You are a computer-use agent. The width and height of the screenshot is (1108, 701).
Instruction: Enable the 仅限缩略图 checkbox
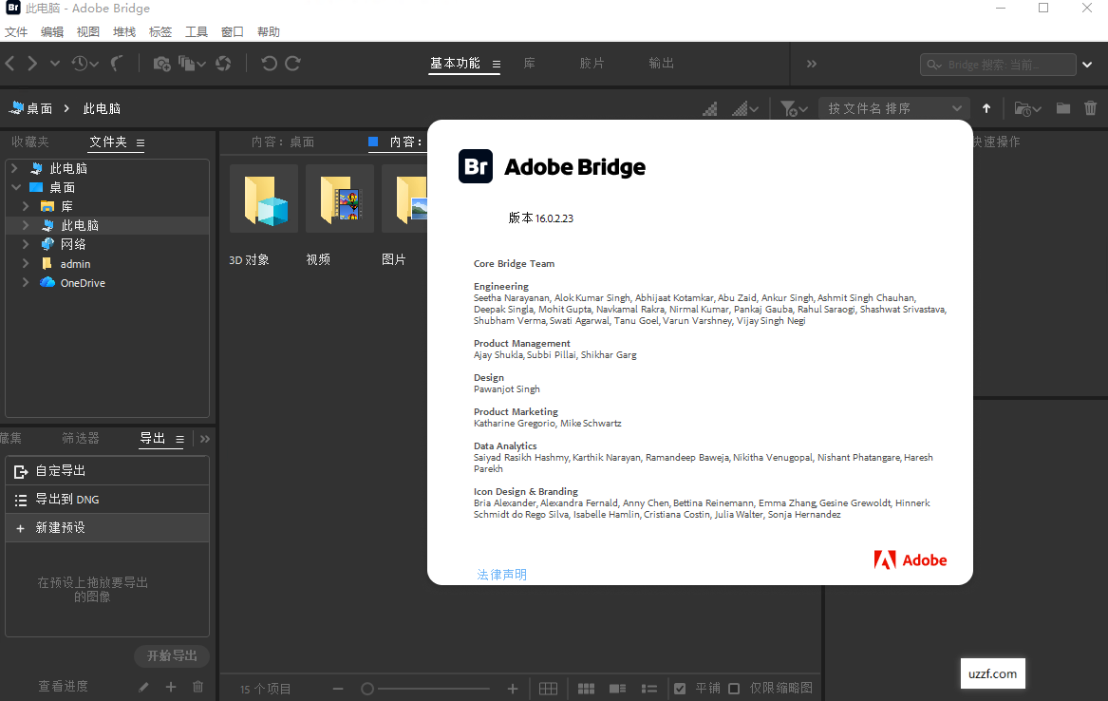734,688
